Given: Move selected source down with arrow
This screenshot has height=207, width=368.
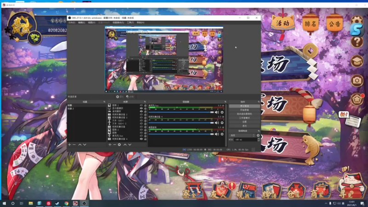Looking at the screenshot, I should click(130, 144).
